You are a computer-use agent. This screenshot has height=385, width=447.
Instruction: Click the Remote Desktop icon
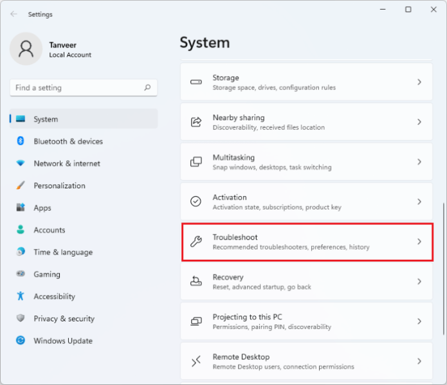[x=196, y=361]
